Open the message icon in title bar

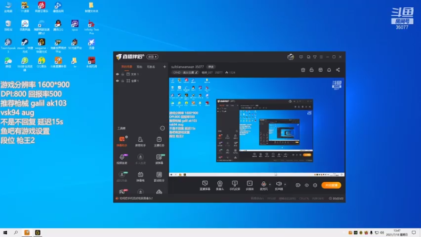click(301, 57)
